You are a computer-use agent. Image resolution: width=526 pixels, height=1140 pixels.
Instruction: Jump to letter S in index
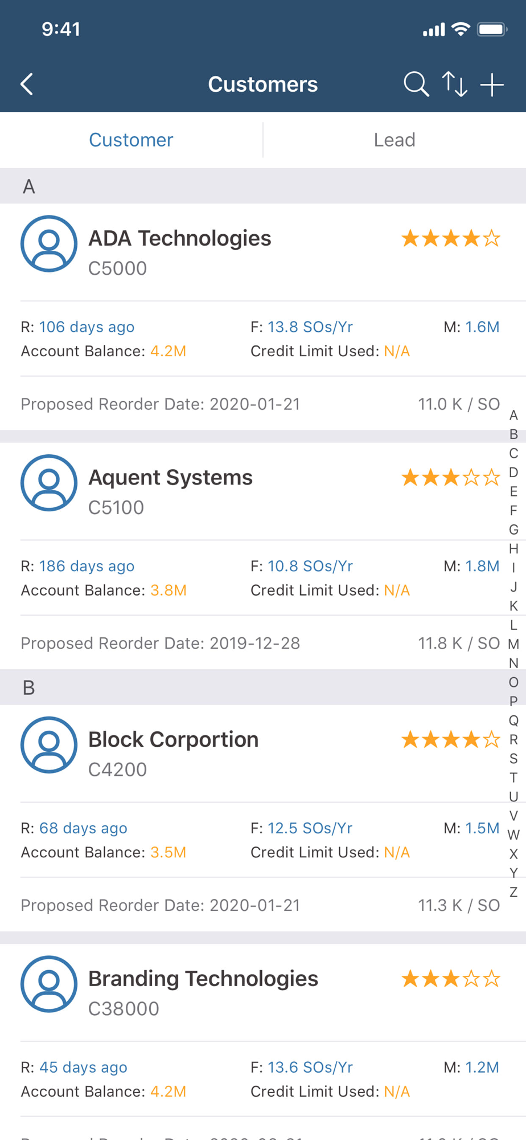(x=513, y=759)
